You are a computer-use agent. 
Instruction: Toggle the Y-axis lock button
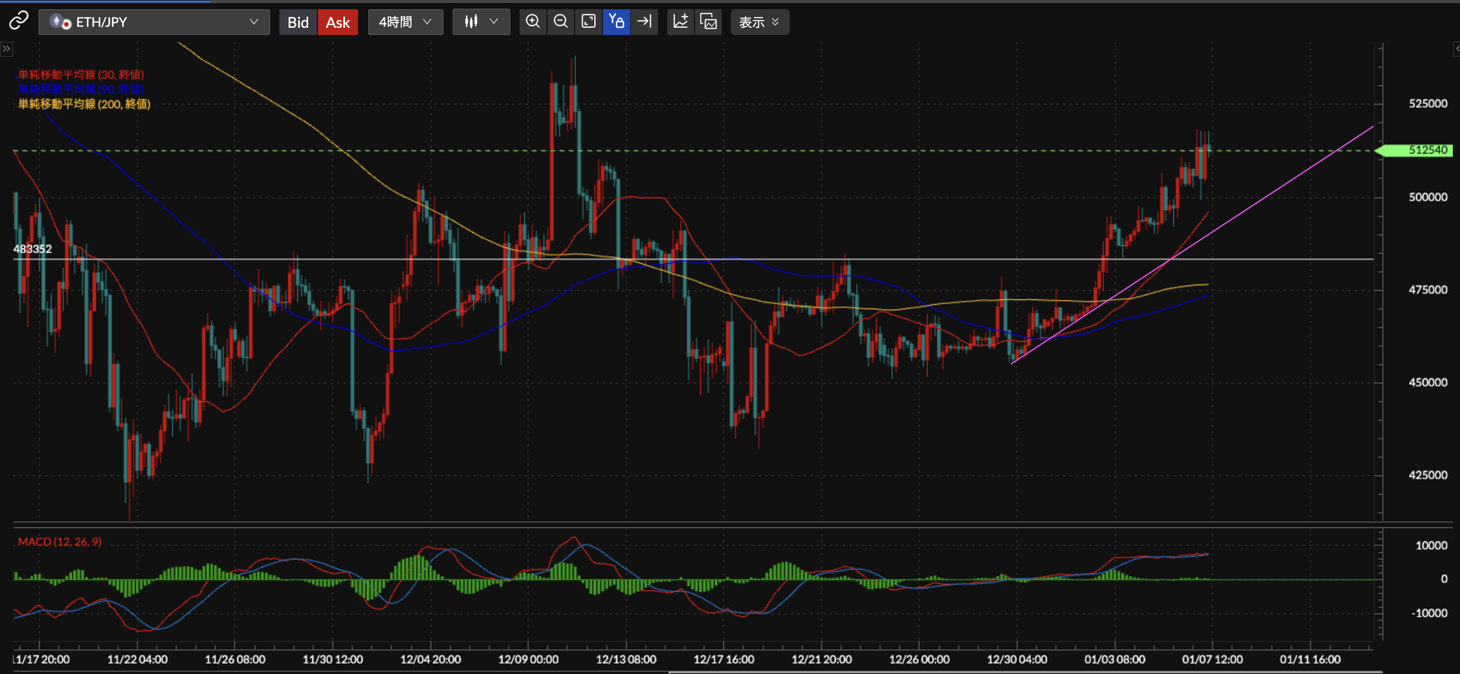616,22
